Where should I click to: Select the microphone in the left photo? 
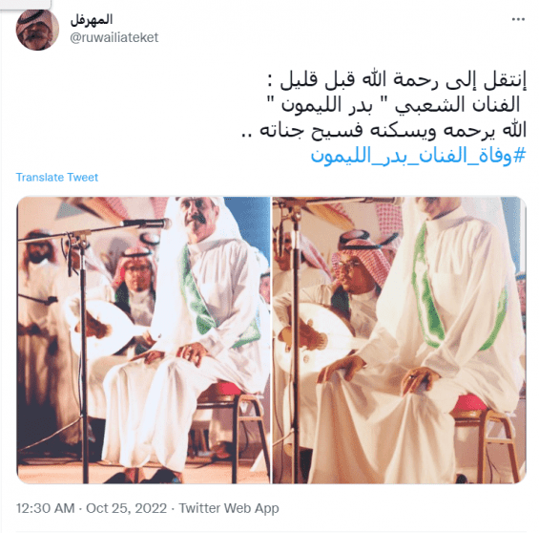[147, 224]
